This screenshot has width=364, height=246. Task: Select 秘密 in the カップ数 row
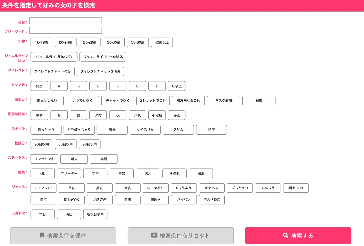(x=39, y=86)
